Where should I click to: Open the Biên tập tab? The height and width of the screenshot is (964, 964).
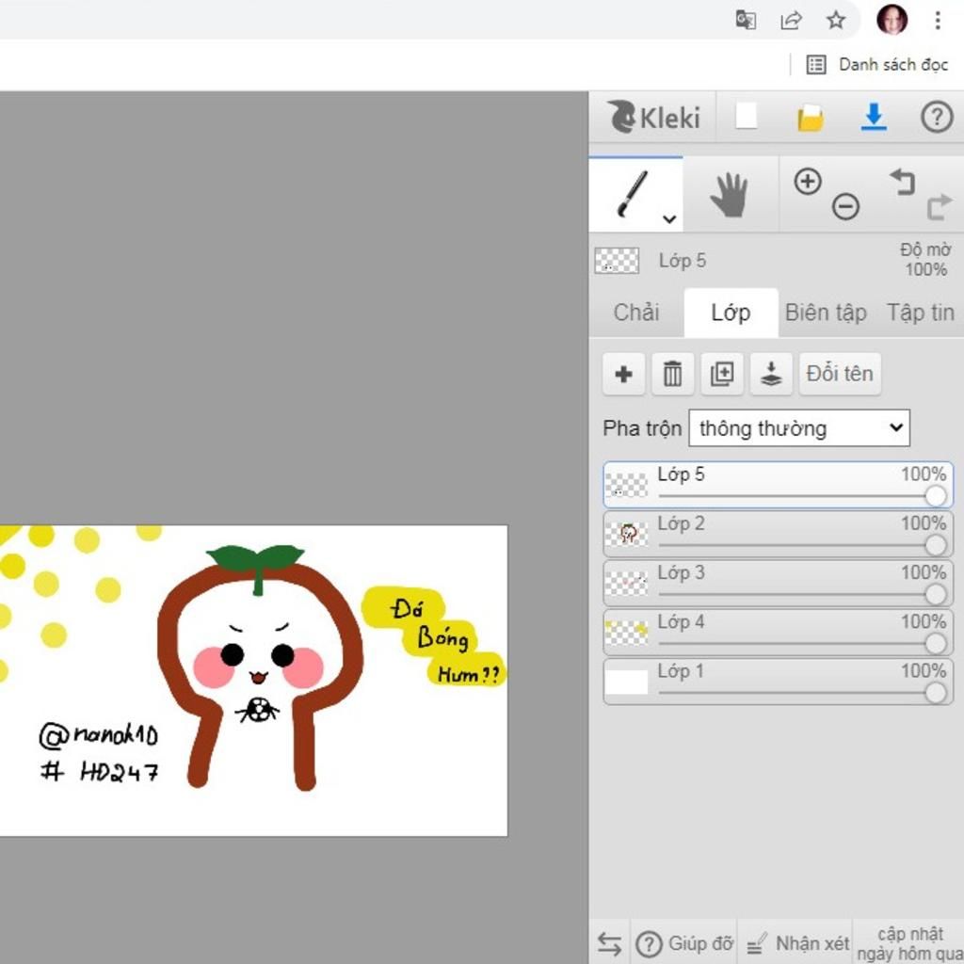point(826,313)
